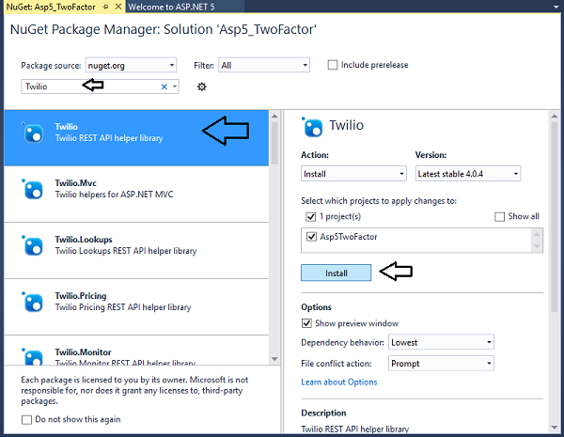Open the Learn about Options link
Image resolution: width=564 pixels, height=437 pixels.
pos(338,382)
